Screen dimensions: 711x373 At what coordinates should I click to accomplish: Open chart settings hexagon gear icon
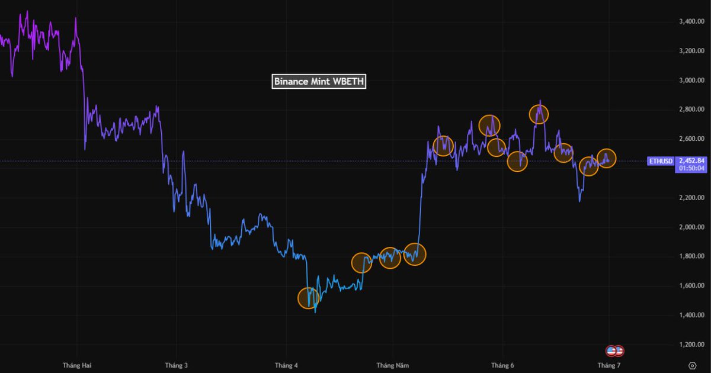(692, 365)
